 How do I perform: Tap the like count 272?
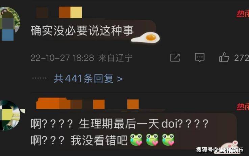click(x=241, y=58)
